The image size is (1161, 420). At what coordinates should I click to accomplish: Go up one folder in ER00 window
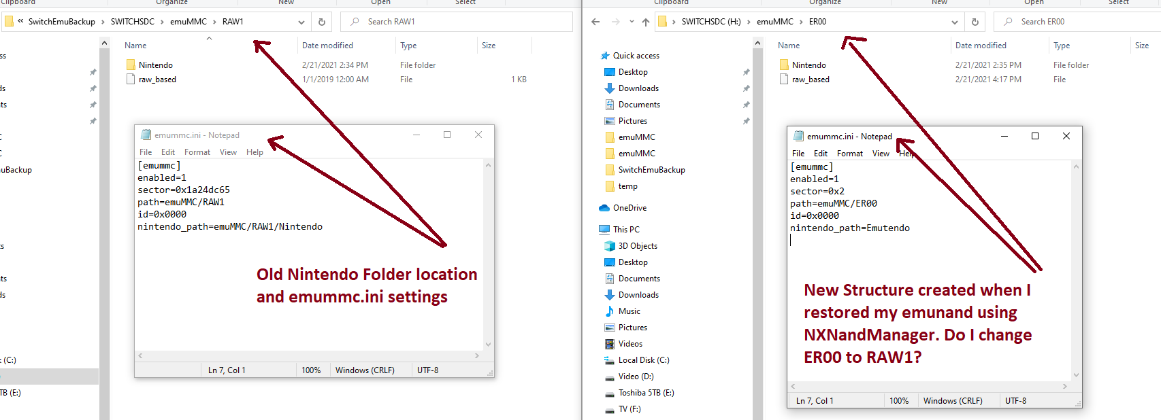tap(646, 22)
